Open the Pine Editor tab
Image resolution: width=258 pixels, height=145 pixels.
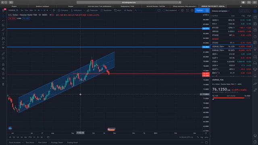(42, 143)
